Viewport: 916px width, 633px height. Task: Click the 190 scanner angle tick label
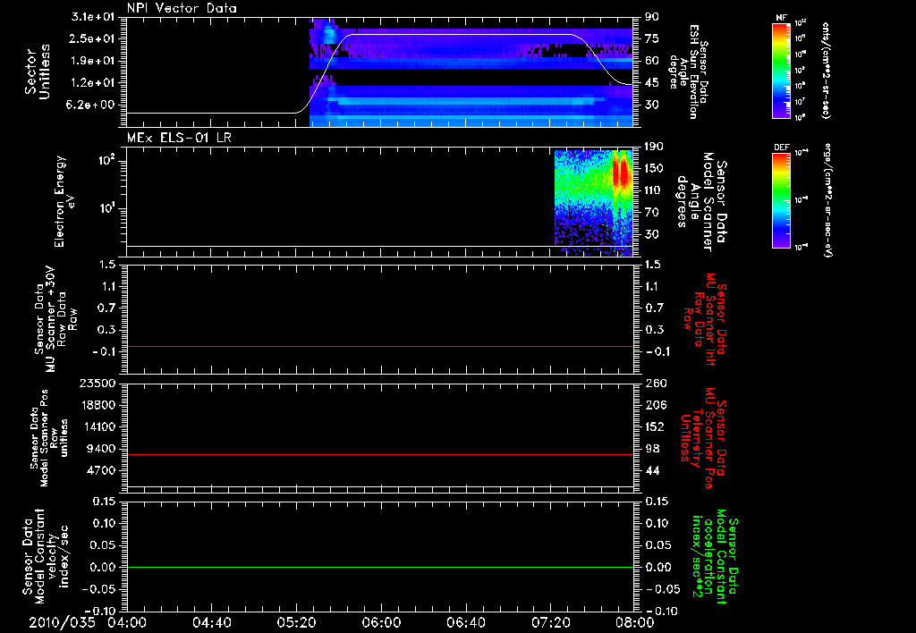(x=656, y=146)
